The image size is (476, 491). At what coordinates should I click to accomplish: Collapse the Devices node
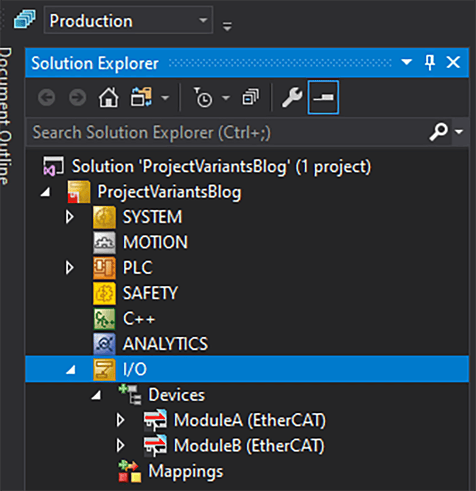(x=96, y=395)
